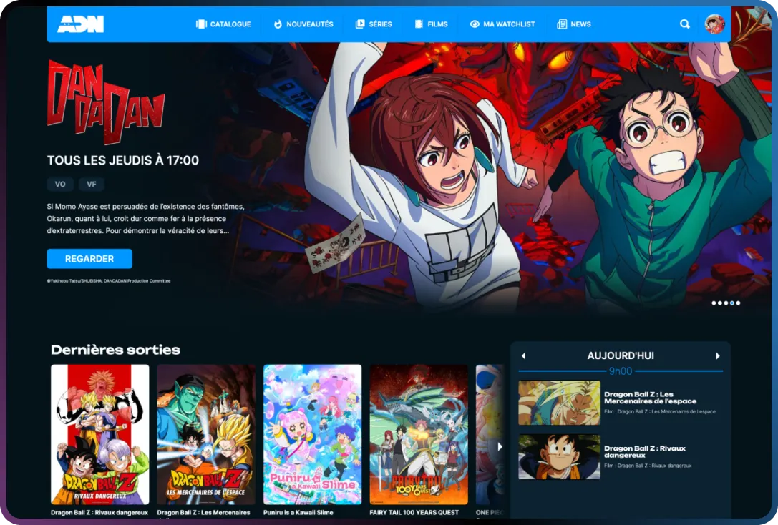Image resolution: width=778 pixels, height=525 pixels.
Task: Click the Catalogue book icon
Action: coord(201,24)
